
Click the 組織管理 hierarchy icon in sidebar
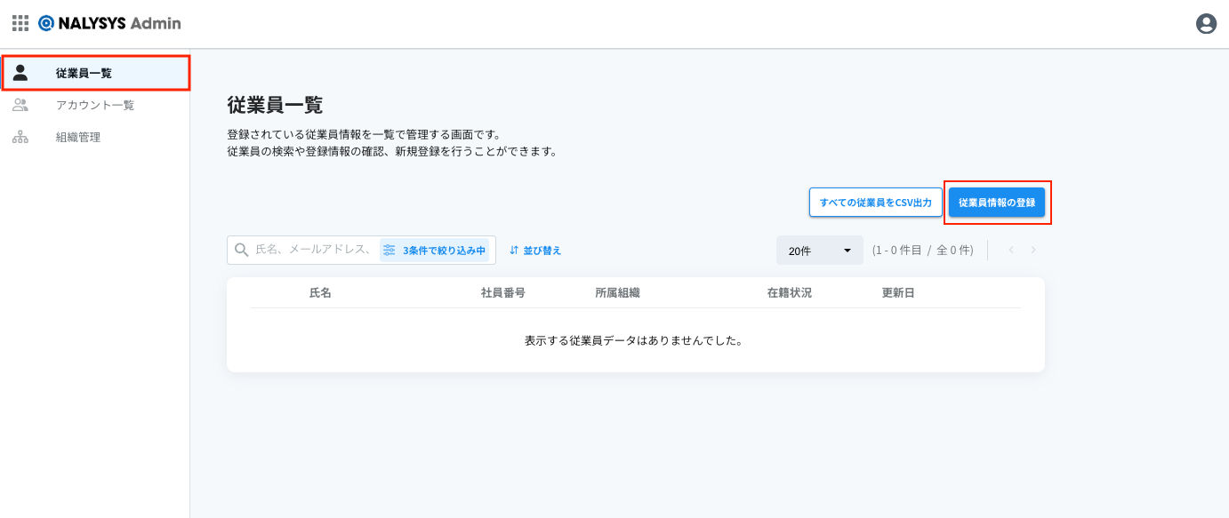pos(20,138)
